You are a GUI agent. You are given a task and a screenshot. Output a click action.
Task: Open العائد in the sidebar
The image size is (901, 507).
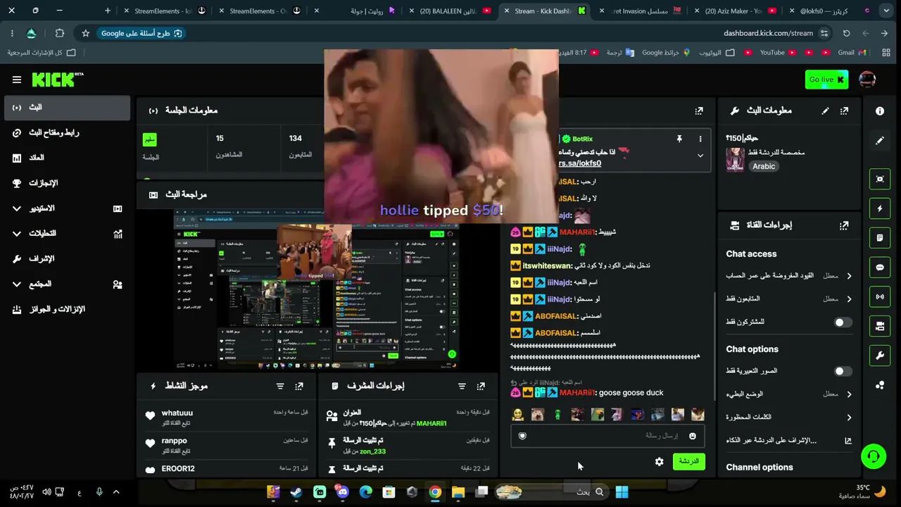click(68, 158)
